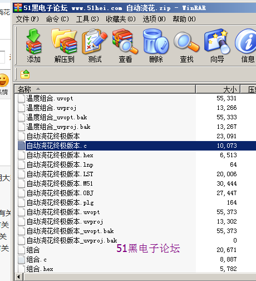Go up one folder level icon
This screenshot has height=281, width=256.
tap(25, 74)
